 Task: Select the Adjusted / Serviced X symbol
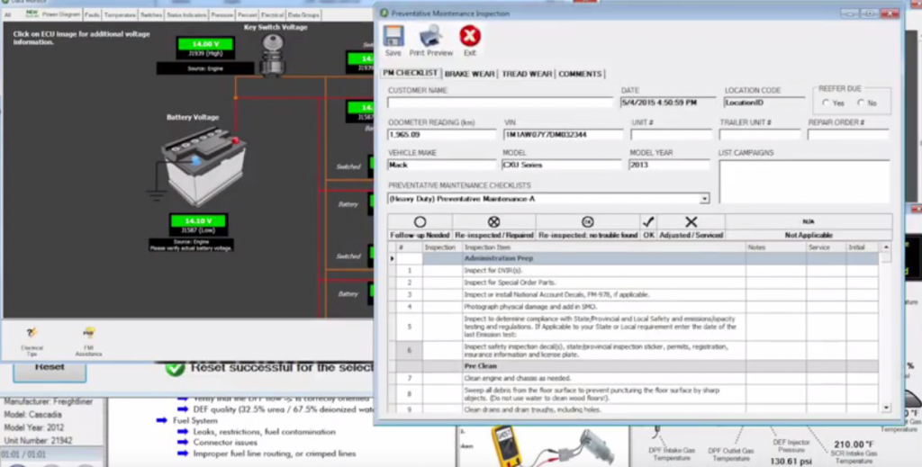point(691,221)
